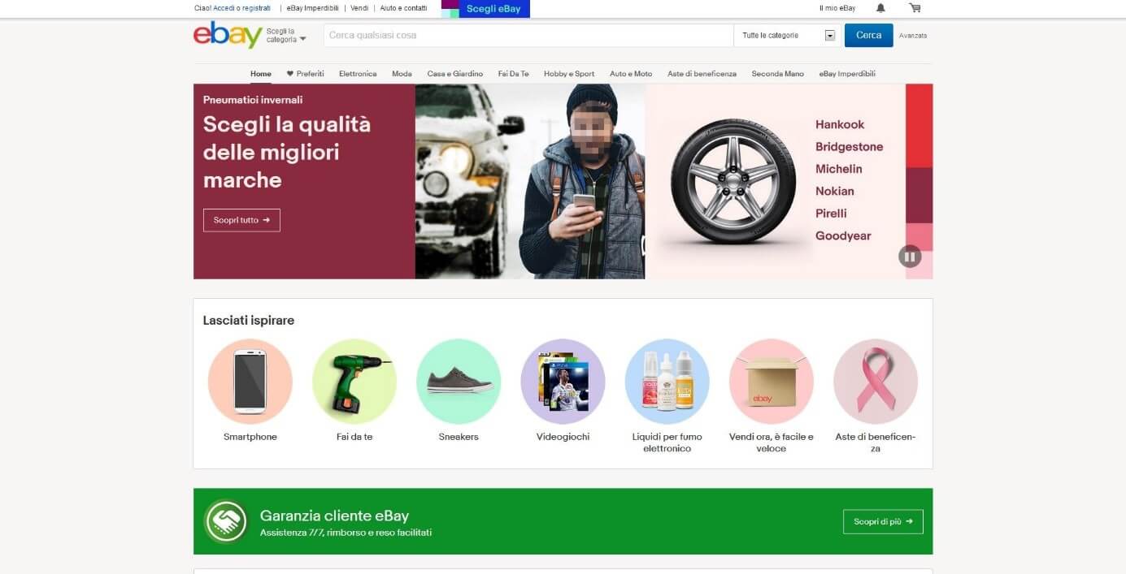The image size is (1126, 574).
Task: Select the Home tab
Action: click(x=261, y=74)
